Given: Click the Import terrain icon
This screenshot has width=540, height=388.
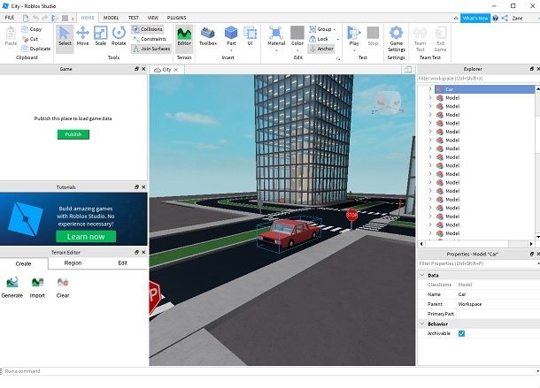Looking at the screenshot, I should coord(37,283).
